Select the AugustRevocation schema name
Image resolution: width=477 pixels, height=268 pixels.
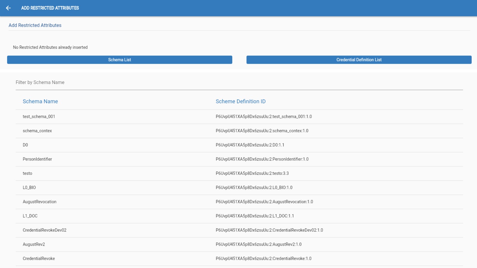39,202
